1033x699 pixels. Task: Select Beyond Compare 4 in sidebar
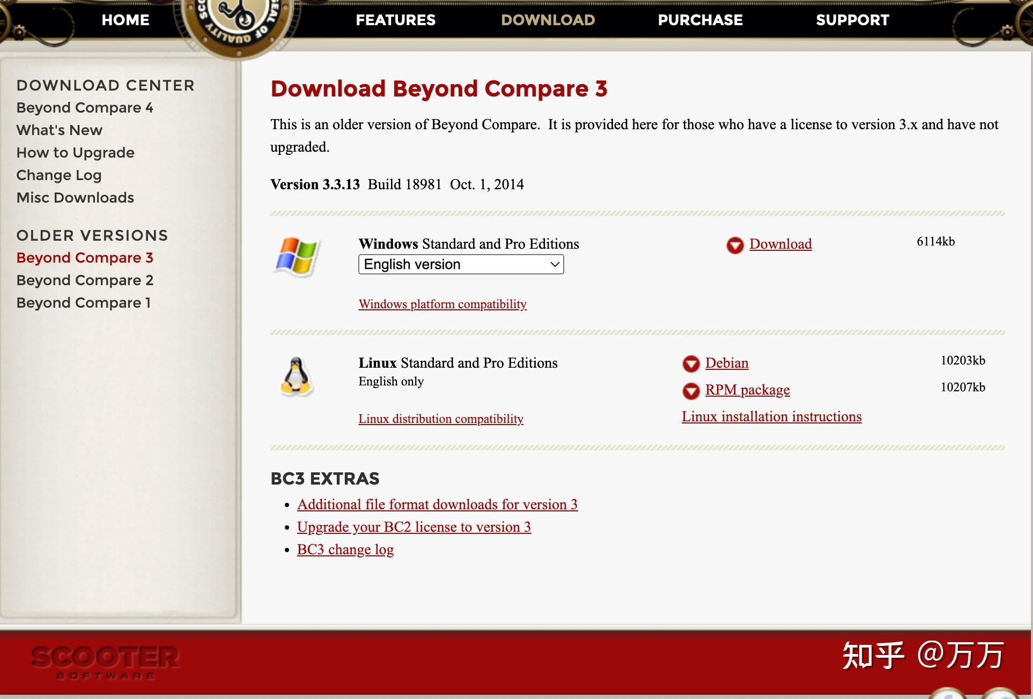tap(85, 108)
